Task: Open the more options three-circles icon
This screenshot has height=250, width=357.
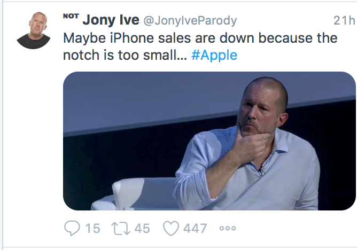Action: click(x=227, y=229)
